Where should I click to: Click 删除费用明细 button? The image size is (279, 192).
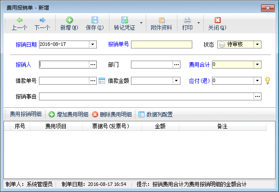pos(112,114)
